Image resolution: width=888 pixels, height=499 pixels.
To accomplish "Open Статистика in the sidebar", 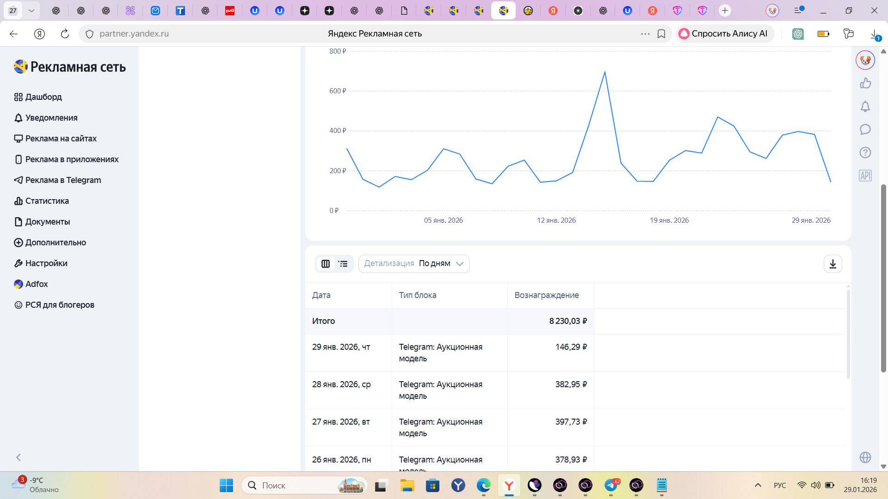I will 47,201.
